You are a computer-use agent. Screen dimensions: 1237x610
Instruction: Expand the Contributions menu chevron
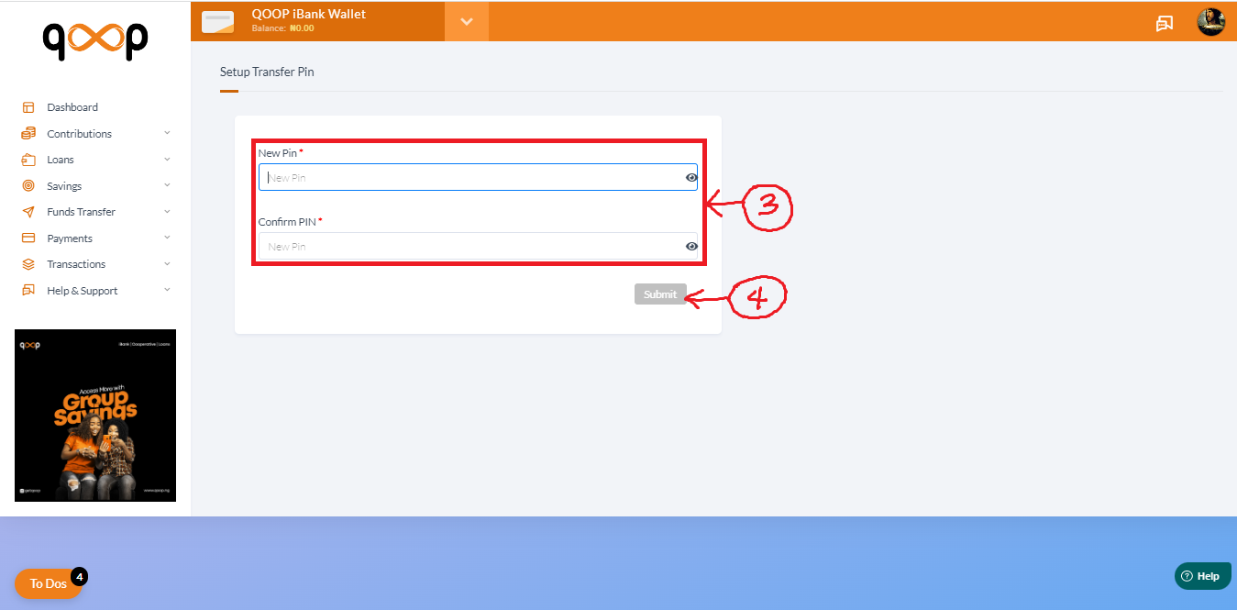click(x=167, y=133)
